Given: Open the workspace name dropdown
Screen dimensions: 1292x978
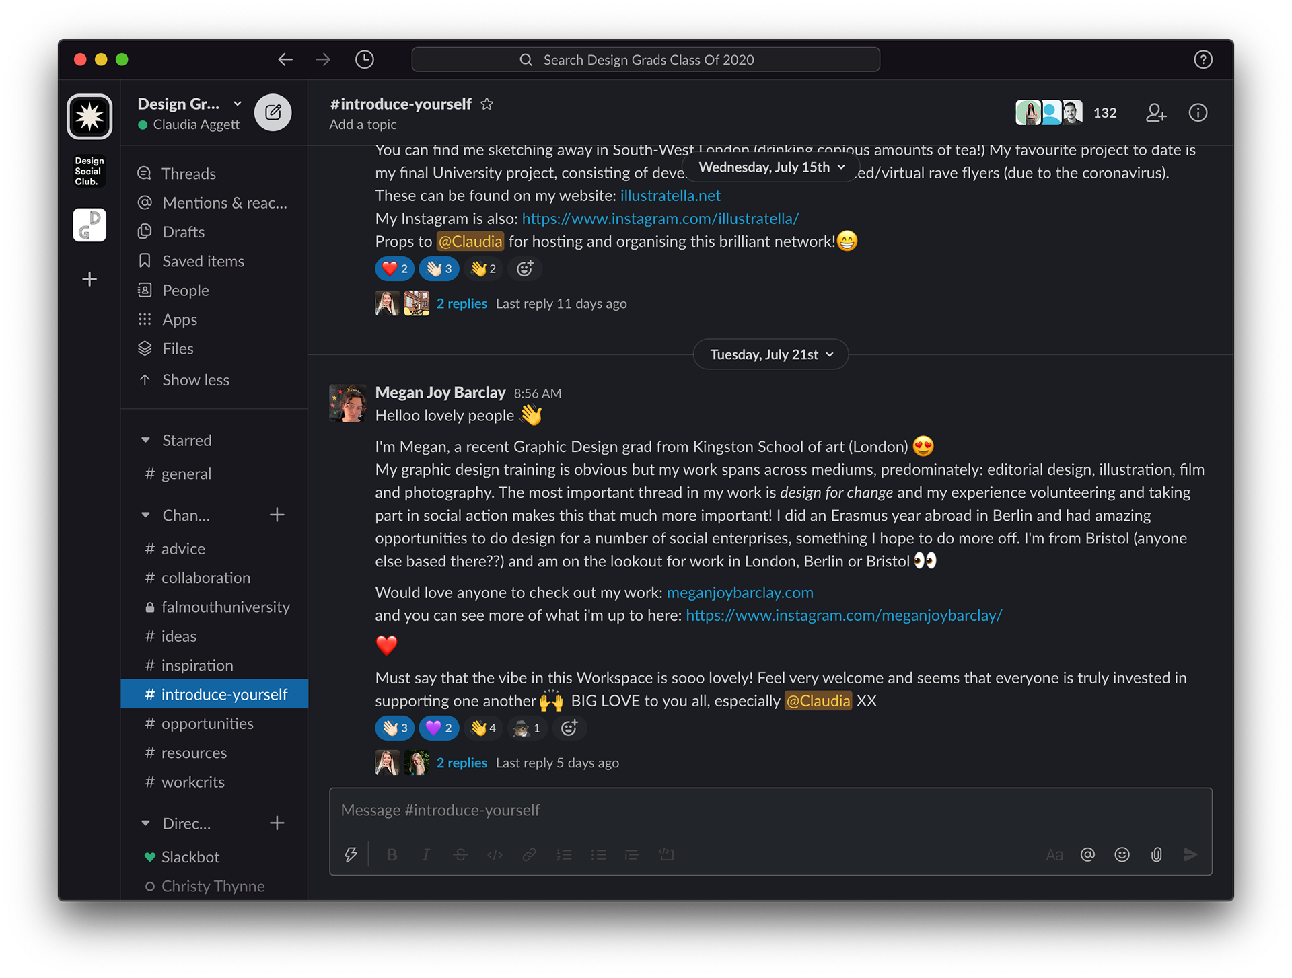Looking at the screenshot, I should tap(190, 104).
